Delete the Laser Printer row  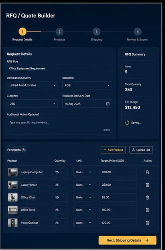[147, 185]
